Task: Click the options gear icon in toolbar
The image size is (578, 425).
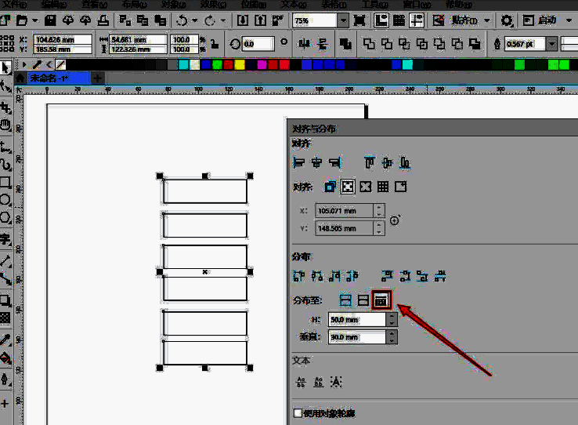Action: pyautogui.click(x=508, y=20)
